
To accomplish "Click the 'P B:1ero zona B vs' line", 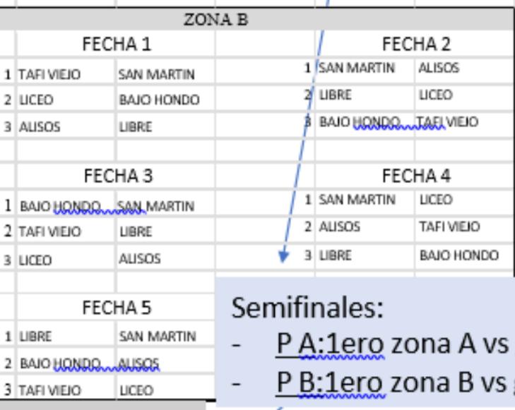I will tap(393, 382).
